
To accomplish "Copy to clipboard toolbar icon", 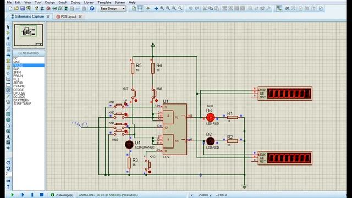I will 211,9.
